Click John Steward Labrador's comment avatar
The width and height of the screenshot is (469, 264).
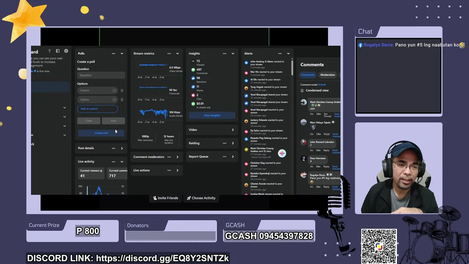304,142
